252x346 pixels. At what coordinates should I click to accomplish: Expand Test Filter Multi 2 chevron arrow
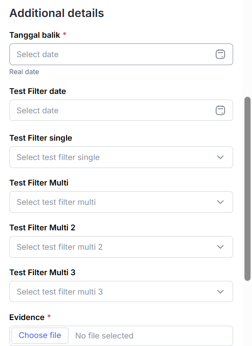tap(220, 247)
